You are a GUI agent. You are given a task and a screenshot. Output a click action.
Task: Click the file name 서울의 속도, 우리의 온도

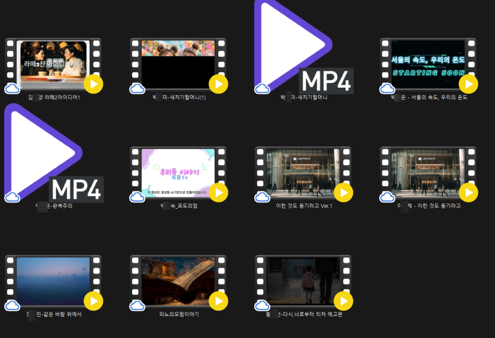(429, 97)
